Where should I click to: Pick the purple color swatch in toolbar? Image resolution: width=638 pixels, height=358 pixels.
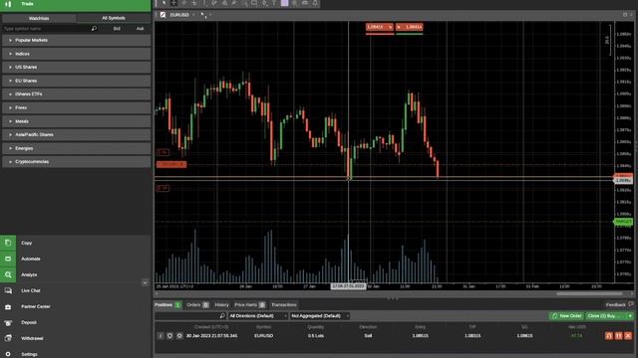click(284, 3)
